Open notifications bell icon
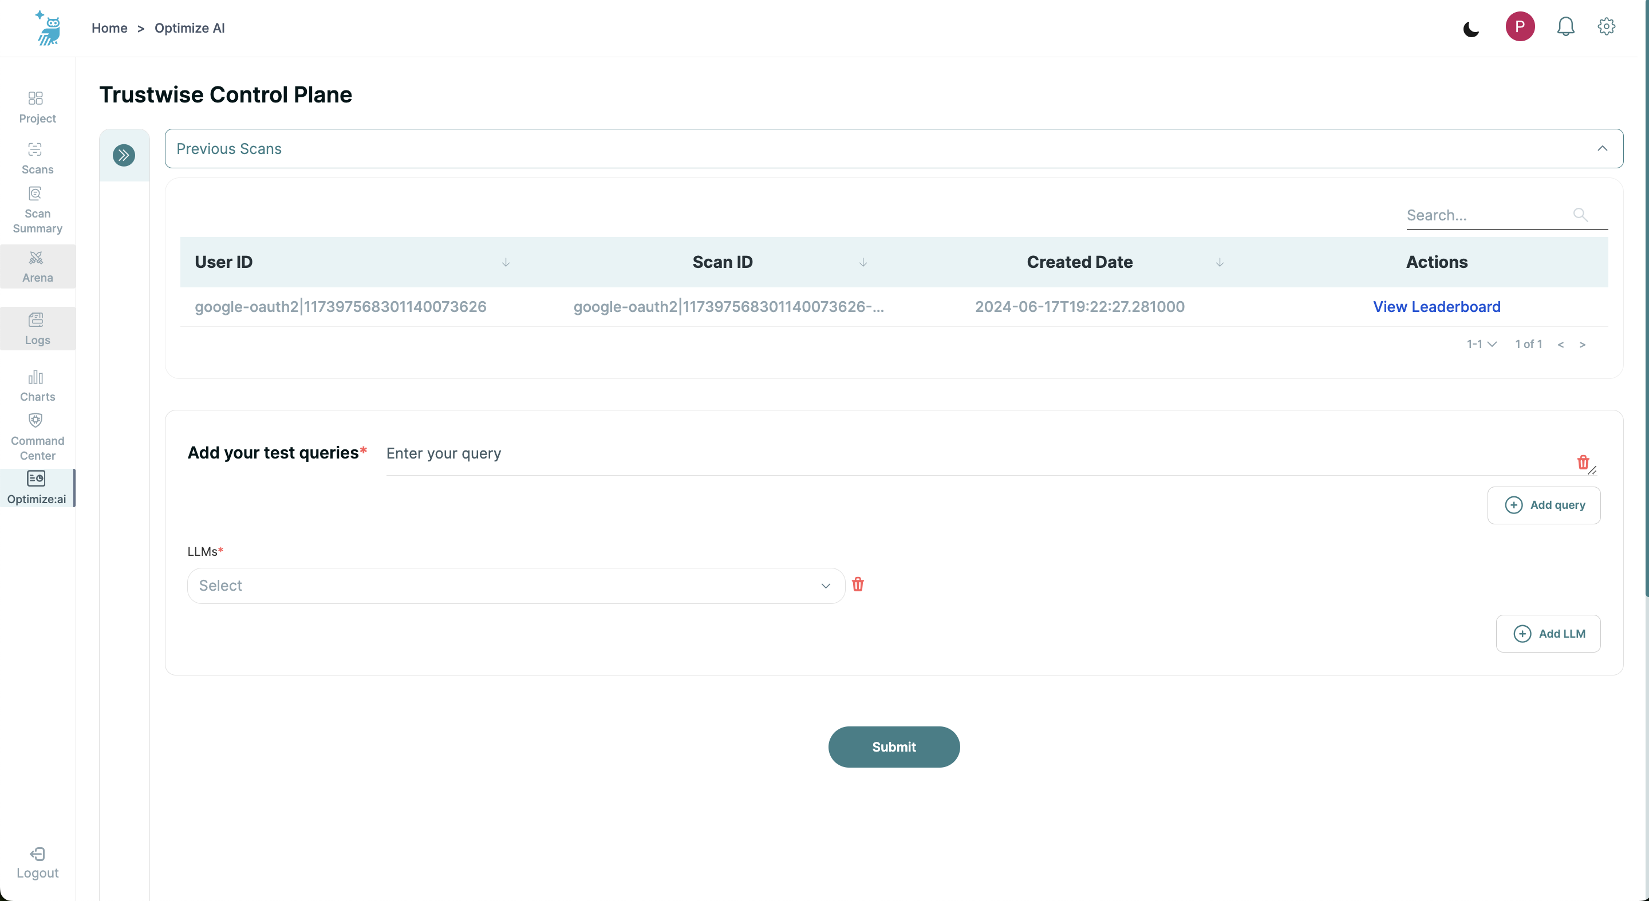 1565,27
